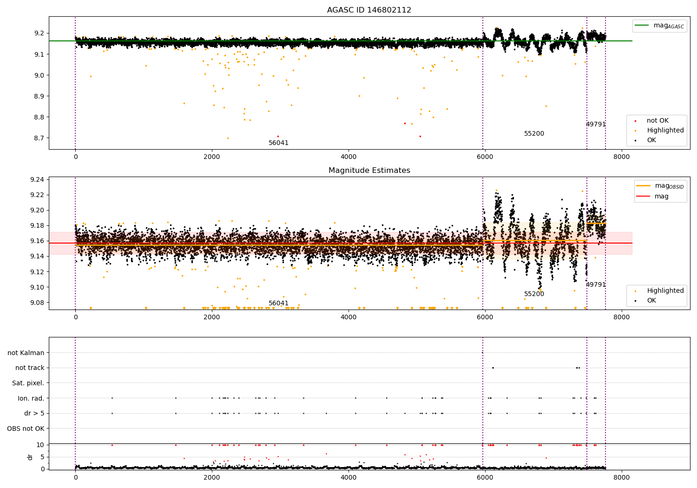Click the plot title 'AGASC ID 146802112'
This screenshot has width=697, height=488.
click(369, 10)
